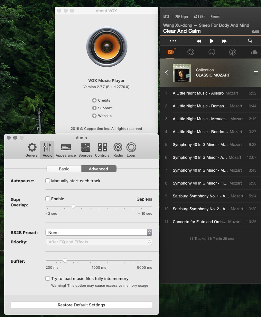Select track 2 A Little Night Music - Roman...
Screen dimensions: 261x317
210,106
